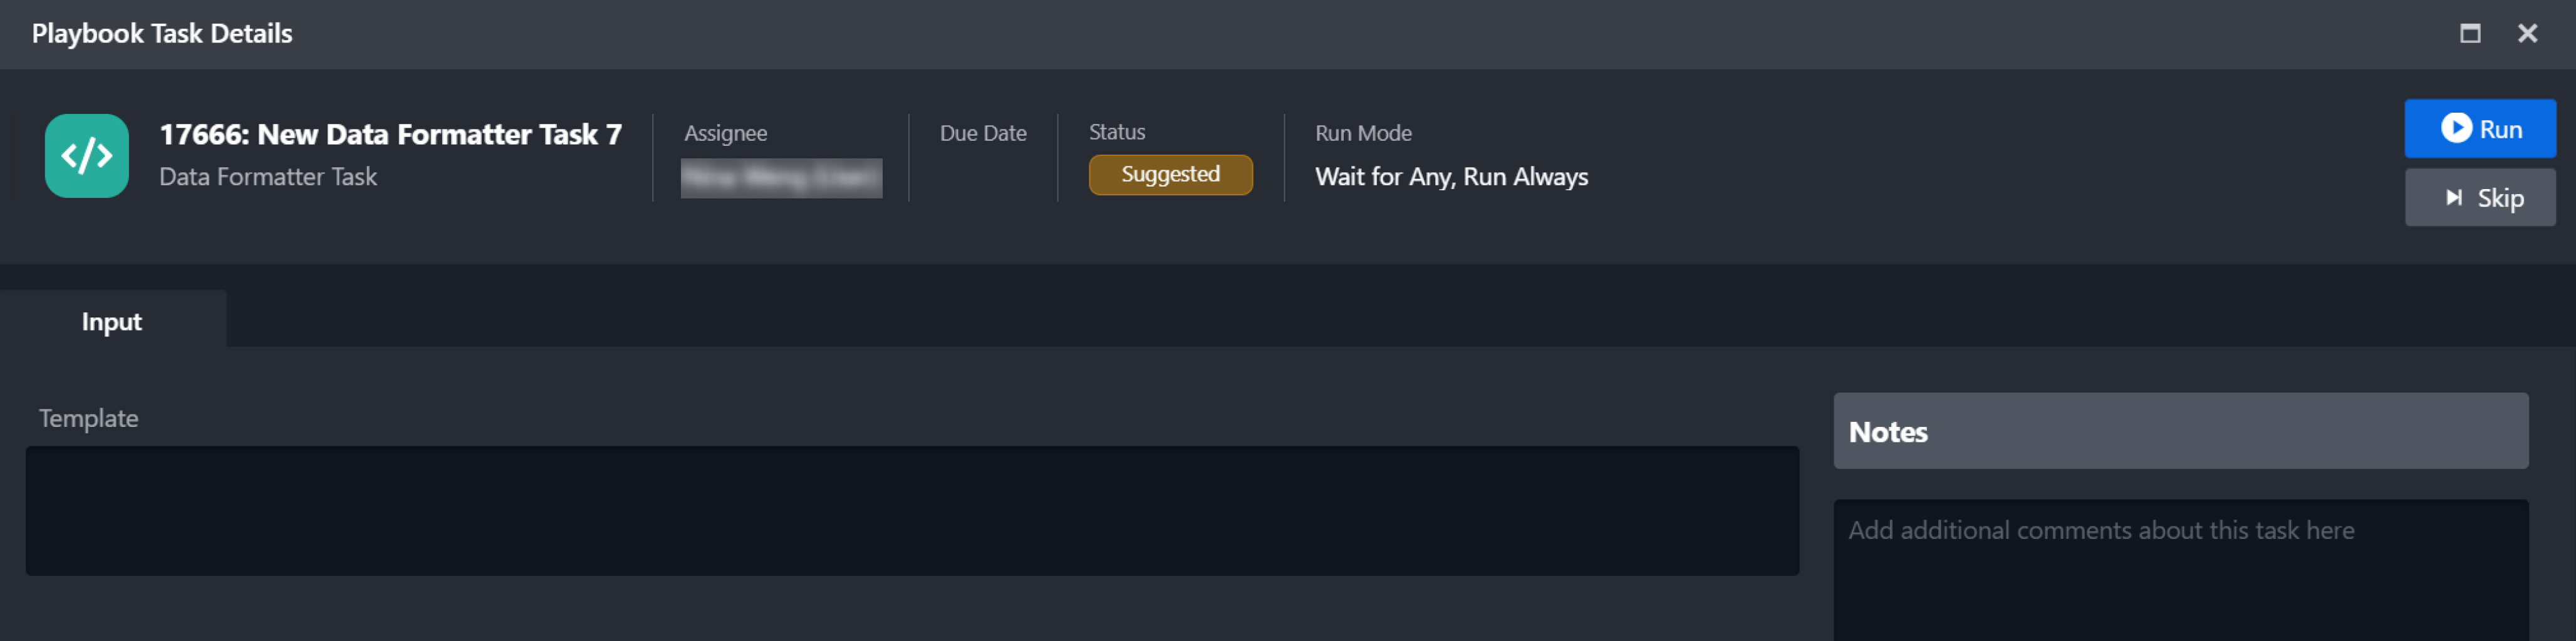Maximize the Playbook Task Details window
This screenshot has width=2576, height=641.
[x=2470, y=34]
